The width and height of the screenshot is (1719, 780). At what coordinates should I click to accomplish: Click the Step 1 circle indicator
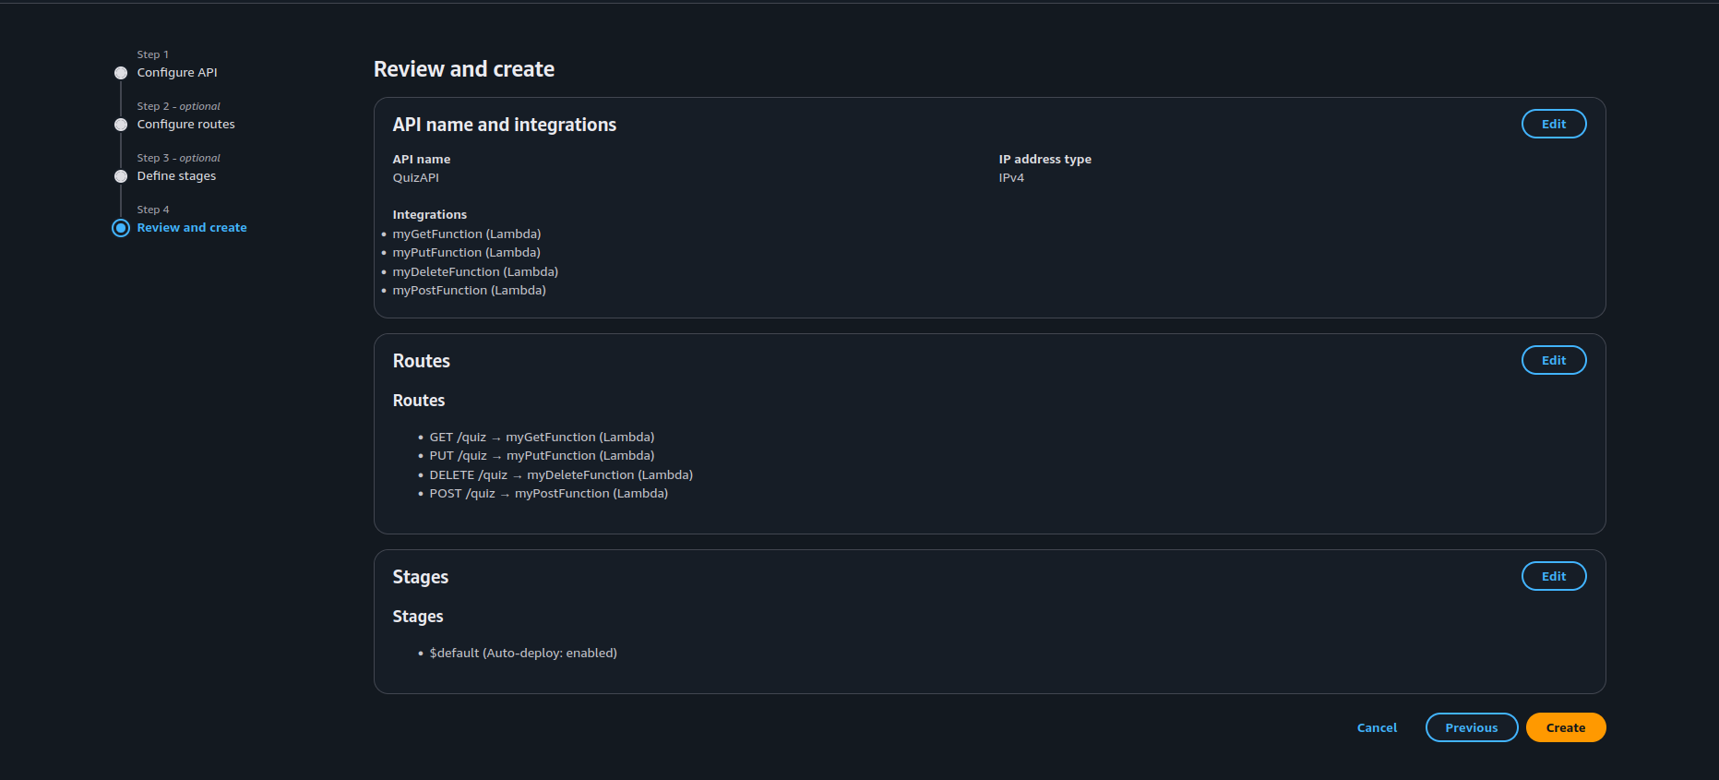(x=121, y=73)
